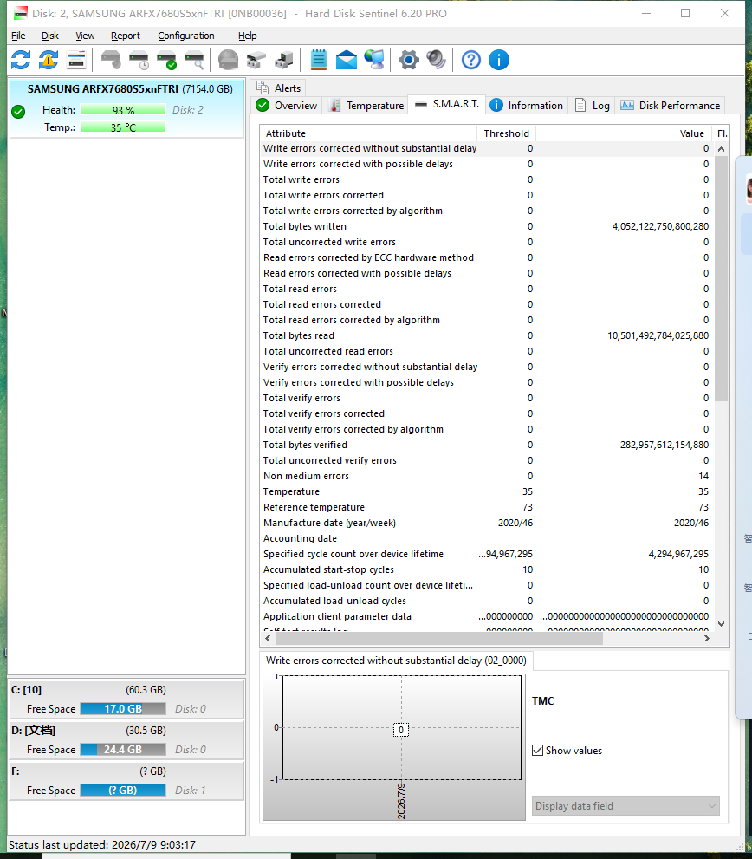Select the Total uncorrected read errors row
Image resolution: width=752 pixels, height=859 pixels.
[486, 351]
